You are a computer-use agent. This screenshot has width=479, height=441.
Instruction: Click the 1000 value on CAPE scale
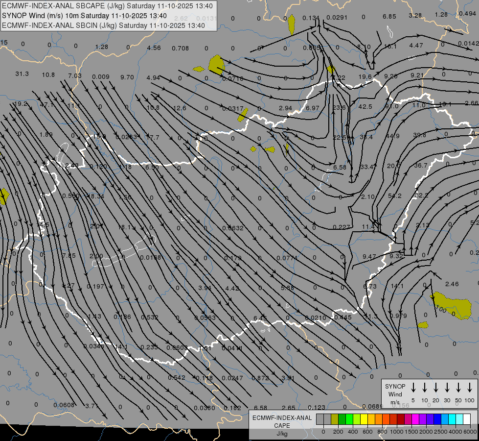click(x=397, y=432)
